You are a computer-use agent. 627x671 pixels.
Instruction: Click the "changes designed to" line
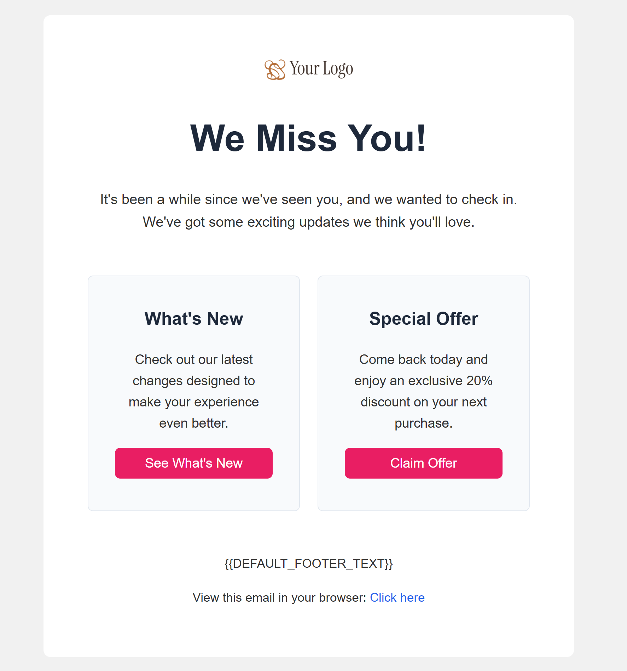click(194, 381)
